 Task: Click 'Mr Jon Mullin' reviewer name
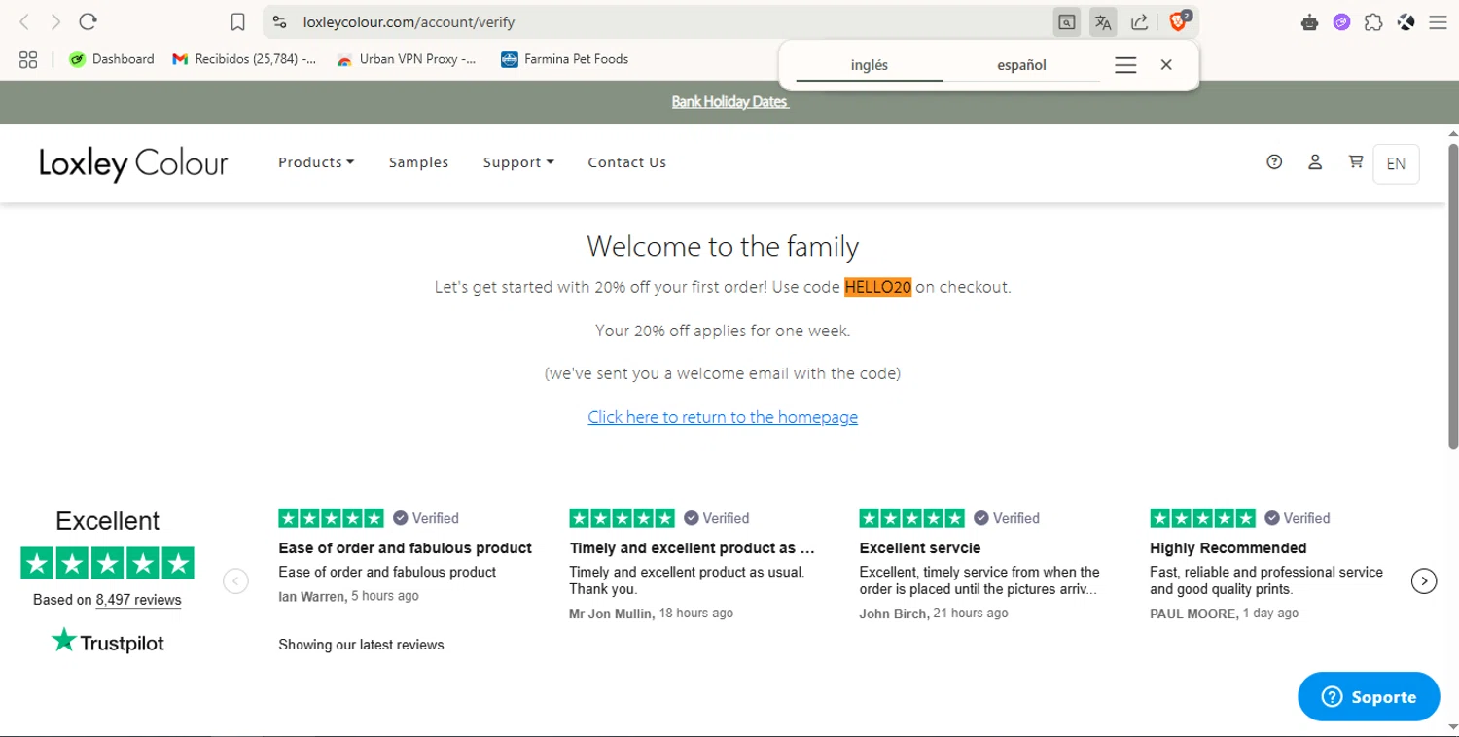point(612,614)
